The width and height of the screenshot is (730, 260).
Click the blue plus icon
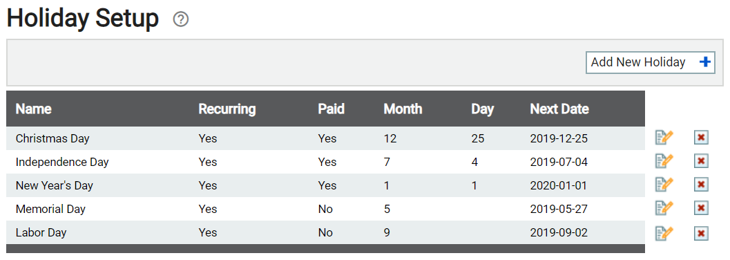705,62
